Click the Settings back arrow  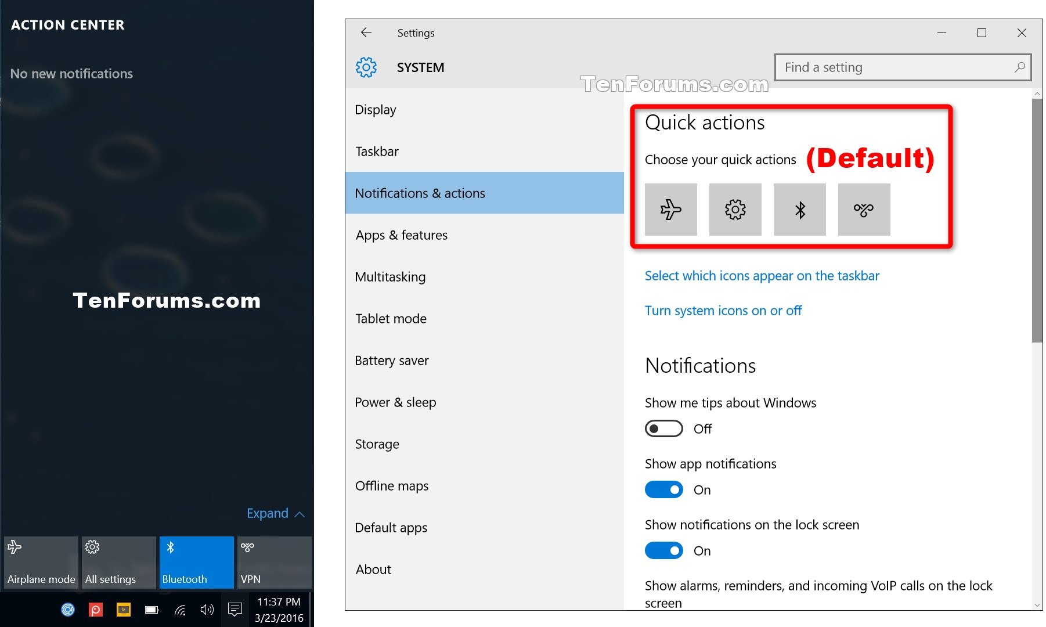(366, 33)
